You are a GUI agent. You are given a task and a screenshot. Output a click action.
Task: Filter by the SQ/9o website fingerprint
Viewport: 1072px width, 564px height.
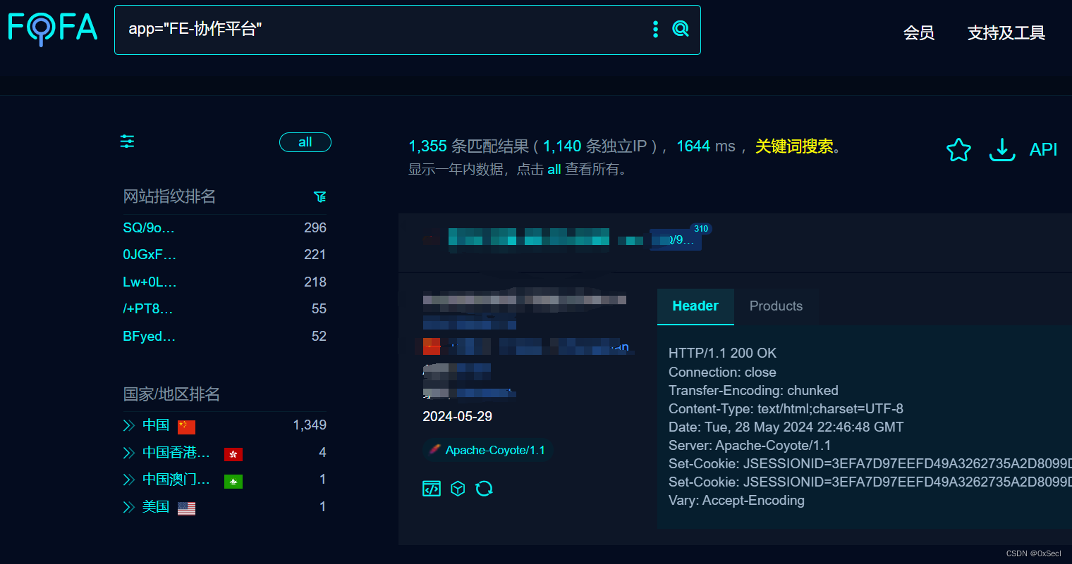click(x=148, y=227)
